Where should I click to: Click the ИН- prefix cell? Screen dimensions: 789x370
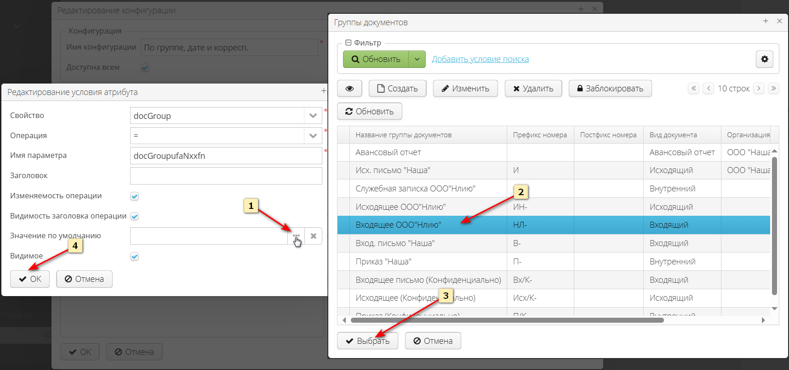pyautogui.click(x=540, y=207)
